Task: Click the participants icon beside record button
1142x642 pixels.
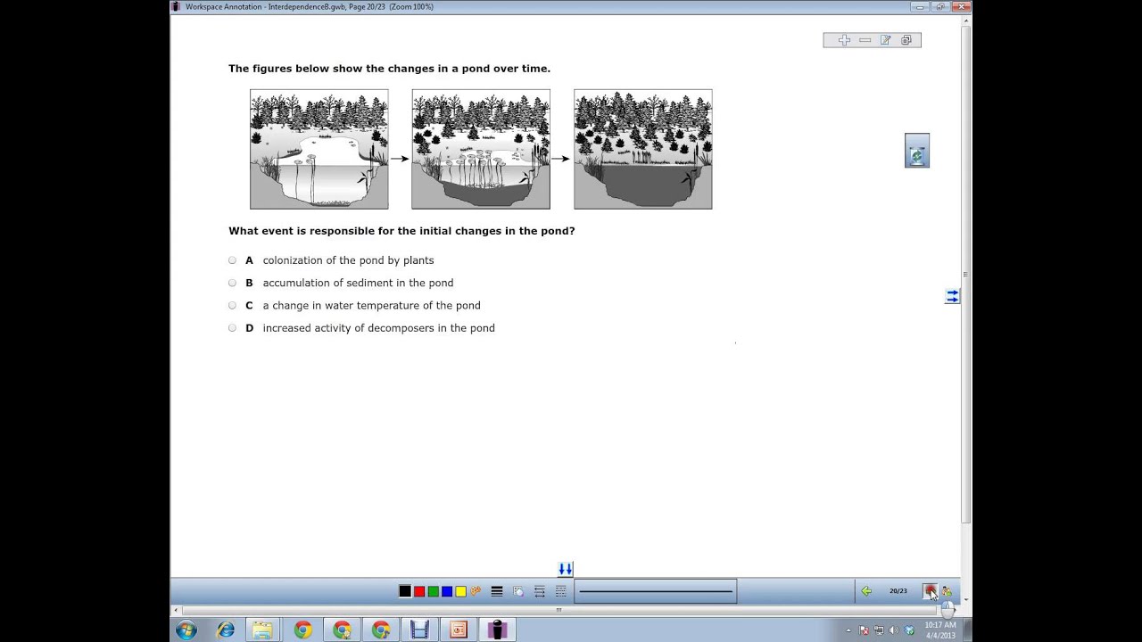Action: tap(947, 591)
